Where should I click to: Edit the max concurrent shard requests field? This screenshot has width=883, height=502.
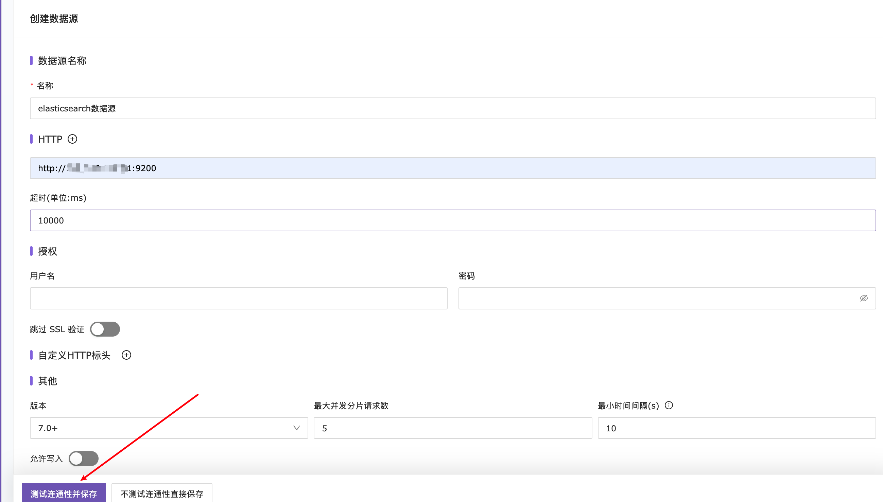point(452,428)
